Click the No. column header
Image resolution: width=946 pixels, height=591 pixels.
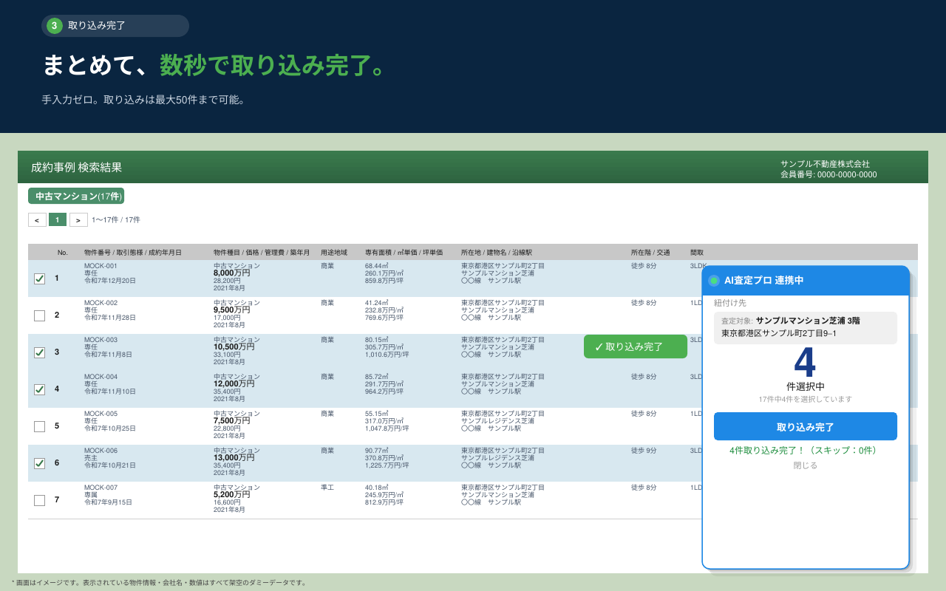click(63, 253)
